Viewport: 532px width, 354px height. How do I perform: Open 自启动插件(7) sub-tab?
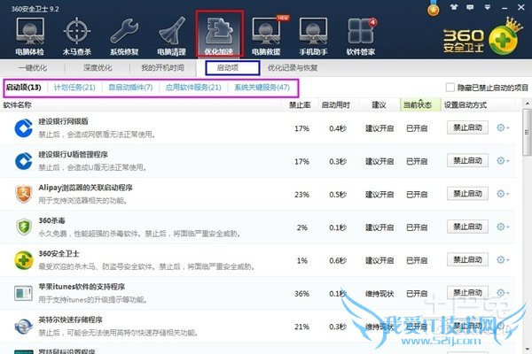130,88
